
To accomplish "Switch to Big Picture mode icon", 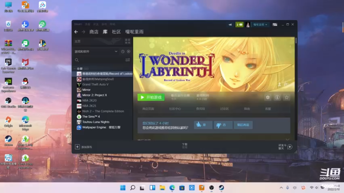I will [275, 24].
